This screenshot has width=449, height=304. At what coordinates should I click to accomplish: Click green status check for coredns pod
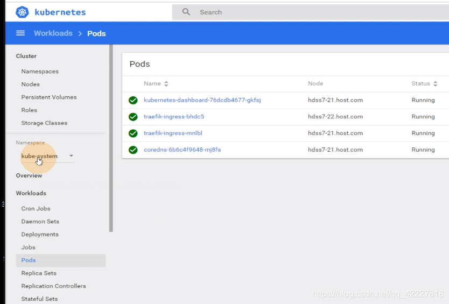[133, 150]
